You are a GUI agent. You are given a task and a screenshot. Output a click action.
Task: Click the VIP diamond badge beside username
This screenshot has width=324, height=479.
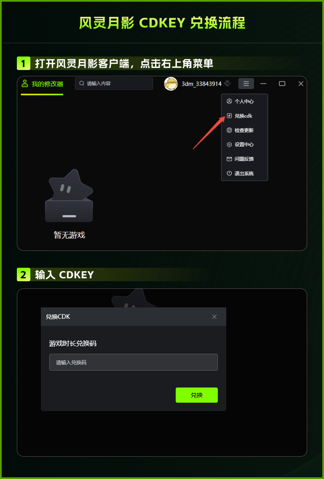click(227, 83)
